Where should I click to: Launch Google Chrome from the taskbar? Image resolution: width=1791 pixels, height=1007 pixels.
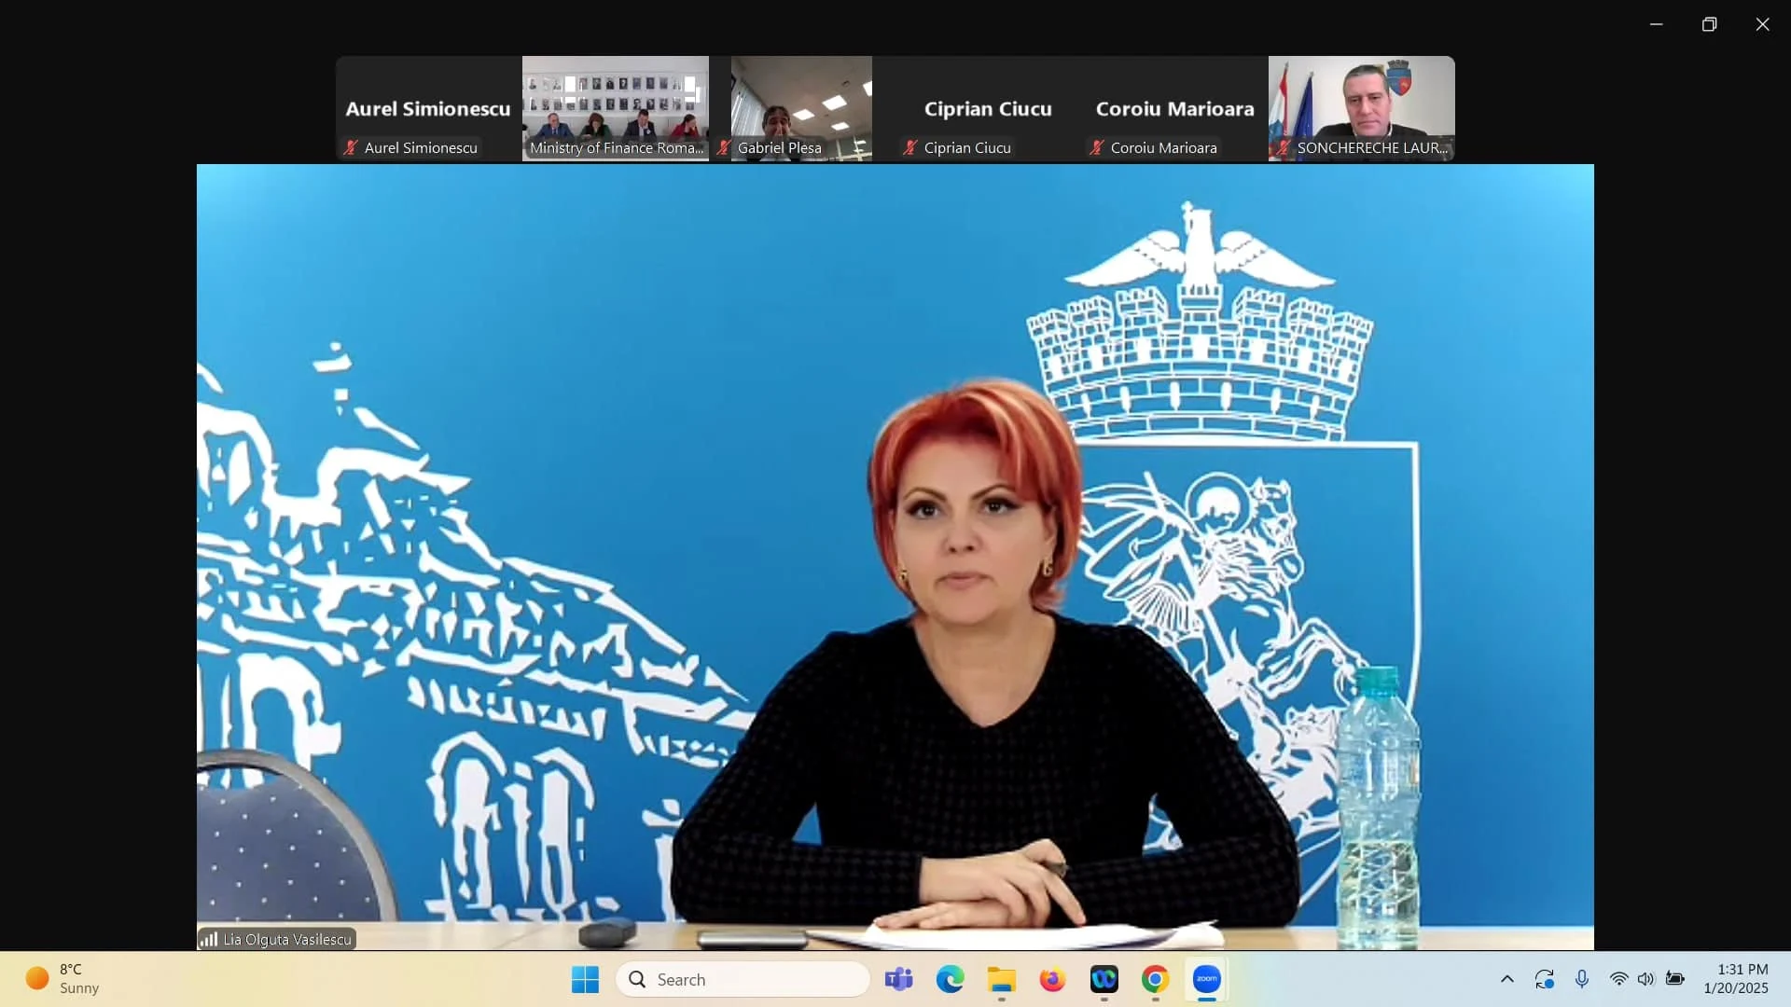point(1155,979)
